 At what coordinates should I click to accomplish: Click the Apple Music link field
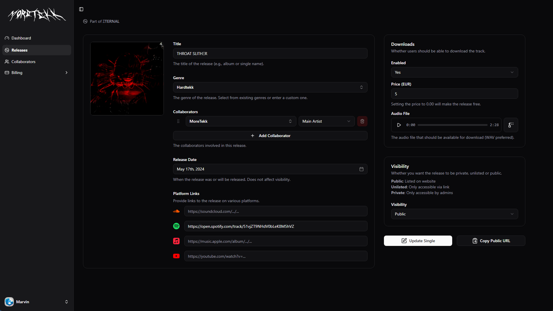point(276,241)
